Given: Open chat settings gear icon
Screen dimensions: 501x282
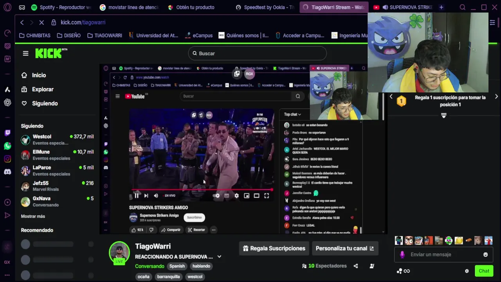Looking at the screenshot, I should point(467,271).
